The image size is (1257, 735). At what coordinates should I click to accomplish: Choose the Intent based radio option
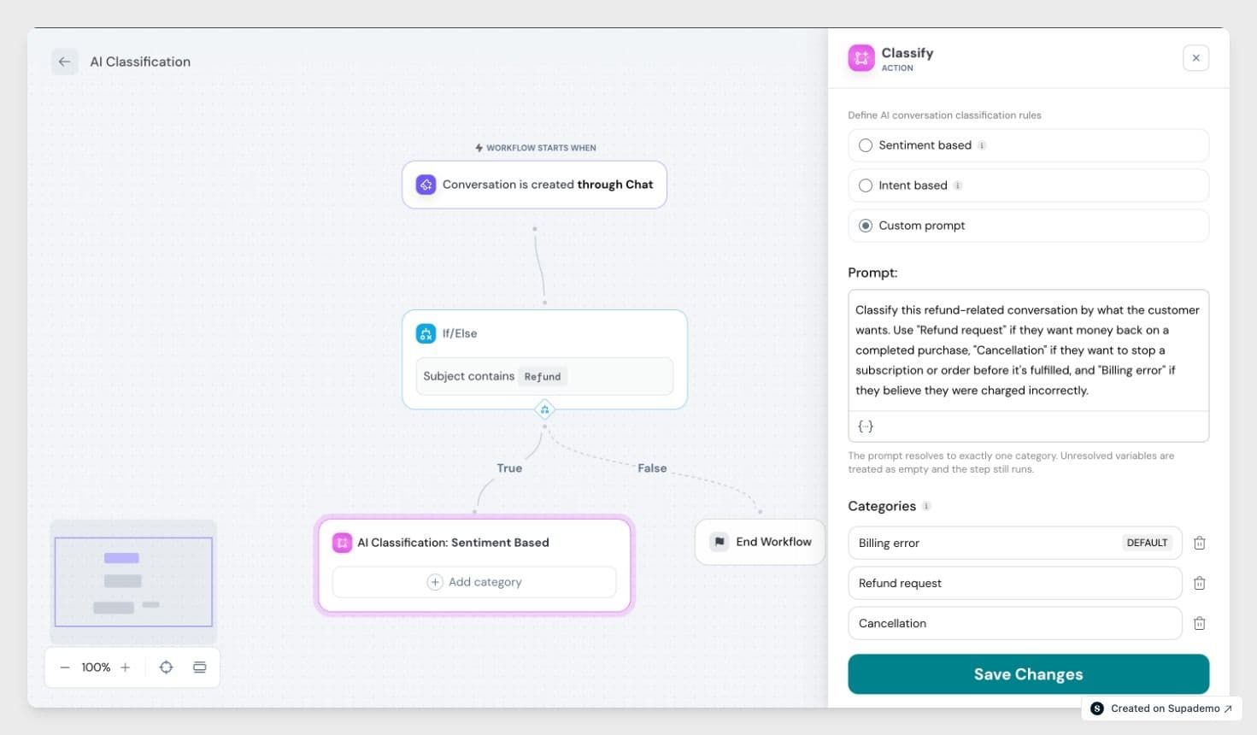click(x=866, y=185)
